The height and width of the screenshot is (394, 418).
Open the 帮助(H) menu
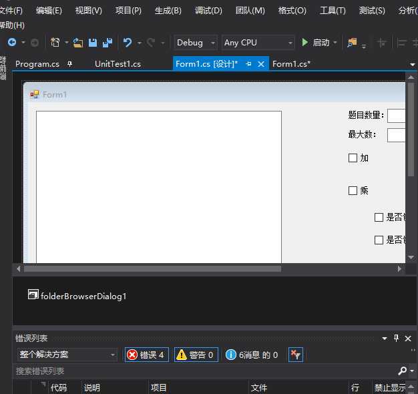click(12, 25)
